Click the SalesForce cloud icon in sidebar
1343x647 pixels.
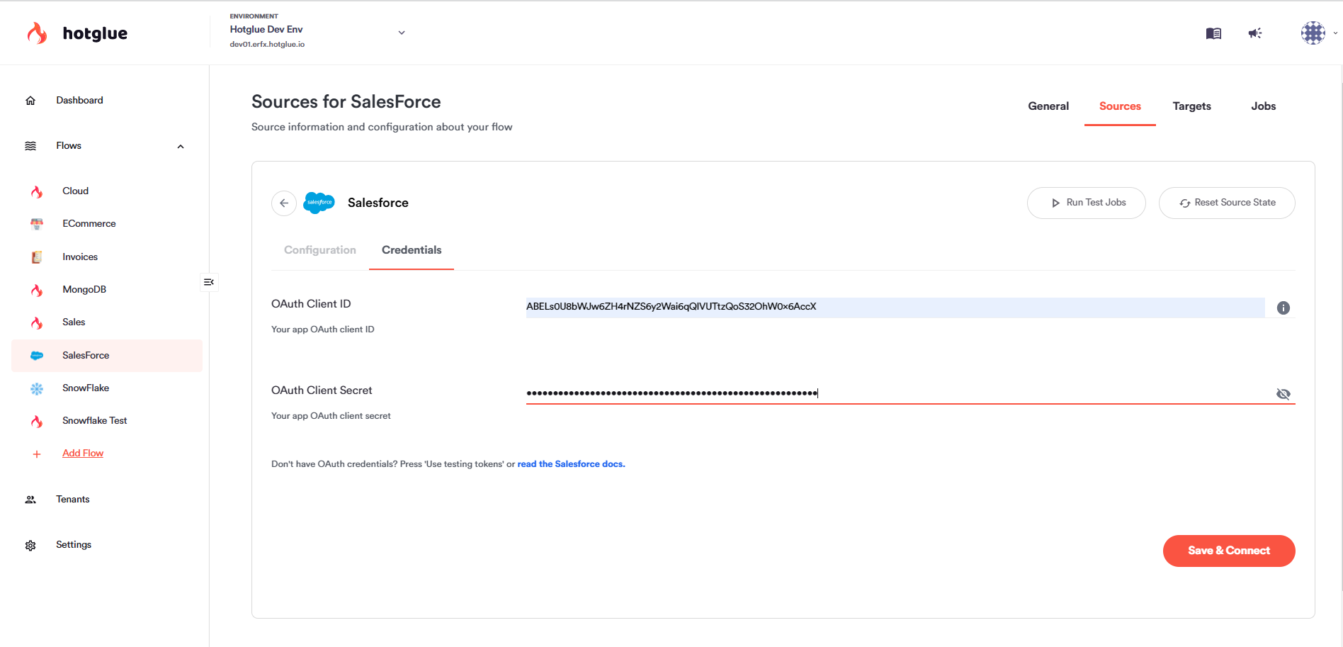37,356
